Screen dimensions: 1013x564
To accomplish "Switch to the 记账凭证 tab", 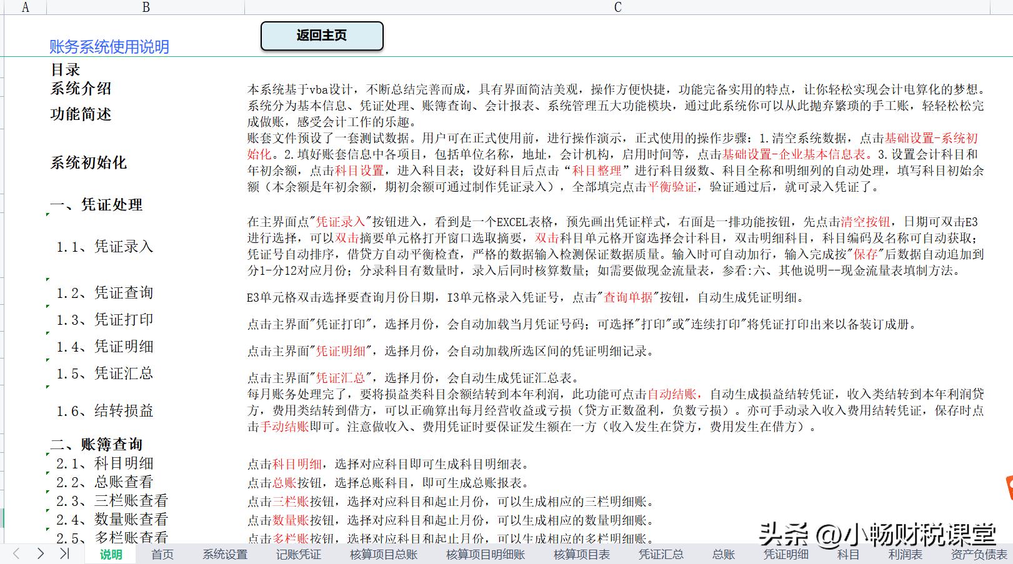I will point(298,554).
